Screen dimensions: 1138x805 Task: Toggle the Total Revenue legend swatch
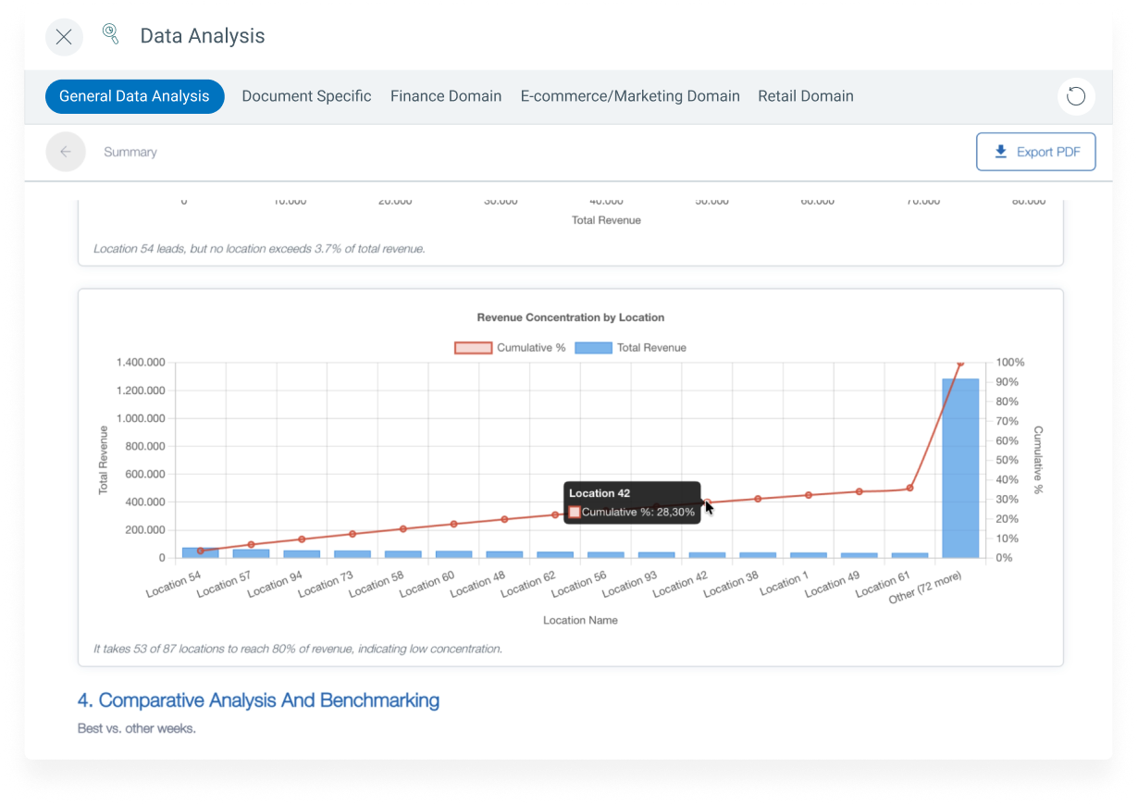point(593,348)
